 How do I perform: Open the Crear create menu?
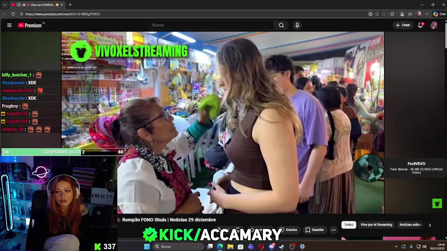(403, 25)
